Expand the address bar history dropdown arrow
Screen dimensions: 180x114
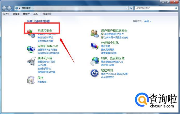pyautogui.click(x=127, y=8)
